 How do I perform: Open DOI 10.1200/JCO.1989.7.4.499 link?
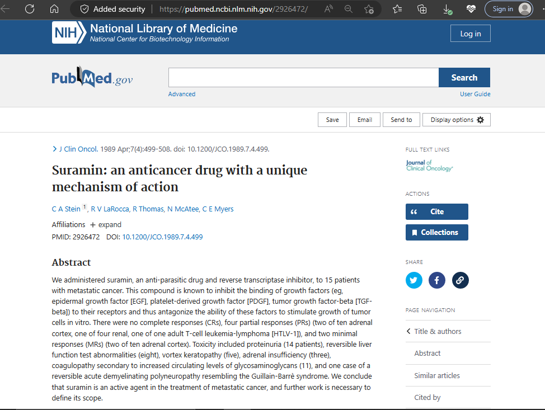pyautogui.click(x=162, y=237)
